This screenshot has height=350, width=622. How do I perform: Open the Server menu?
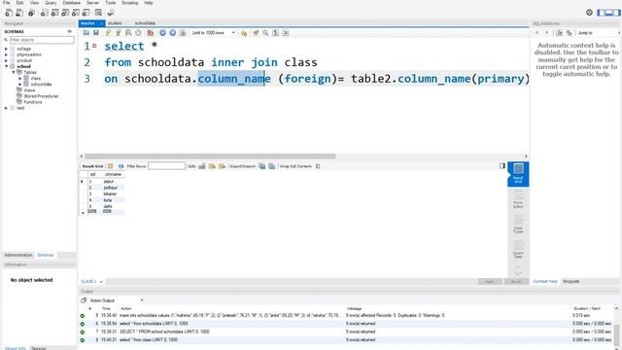pos(93,3)
